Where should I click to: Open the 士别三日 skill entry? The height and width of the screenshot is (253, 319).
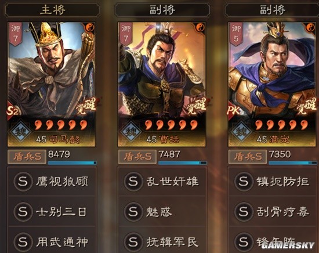click(52, 212)
